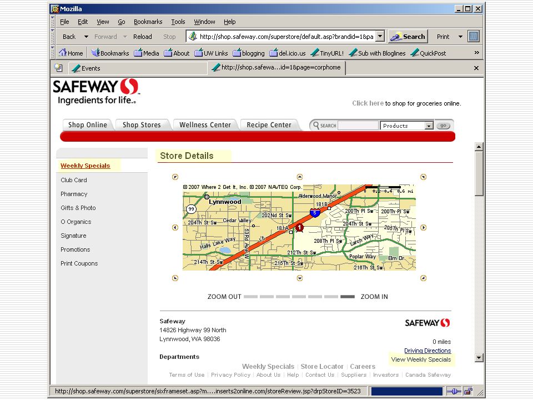Open the Bookmarks menu
This screenshot has width=533, height=400.
pyautogui.click(x=148, y=22)
